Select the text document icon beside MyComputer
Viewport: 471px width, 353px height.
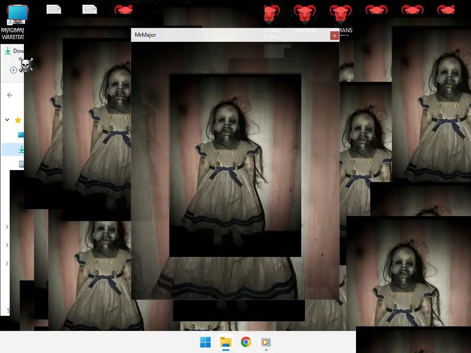pos(54,9)
